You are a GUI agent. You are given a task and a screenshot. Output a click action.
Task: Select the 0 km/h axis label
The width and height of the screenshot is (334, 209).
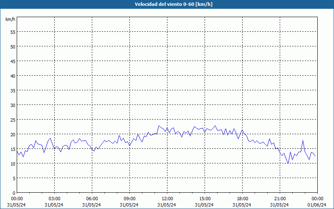coord(14,193)
